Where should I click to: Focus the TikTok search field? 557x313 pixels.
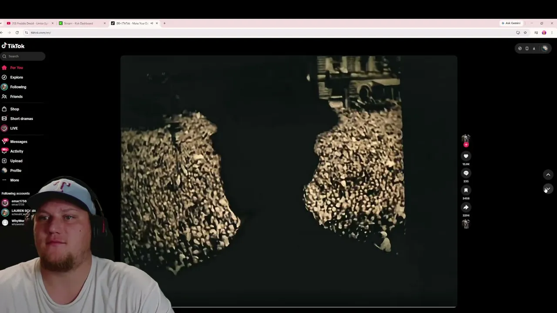click(x=23, y=56)
